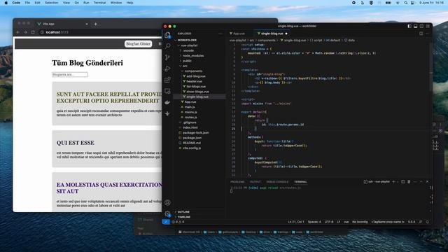
Task: Open notifications bell in status bar
Action: coord(428,222)
